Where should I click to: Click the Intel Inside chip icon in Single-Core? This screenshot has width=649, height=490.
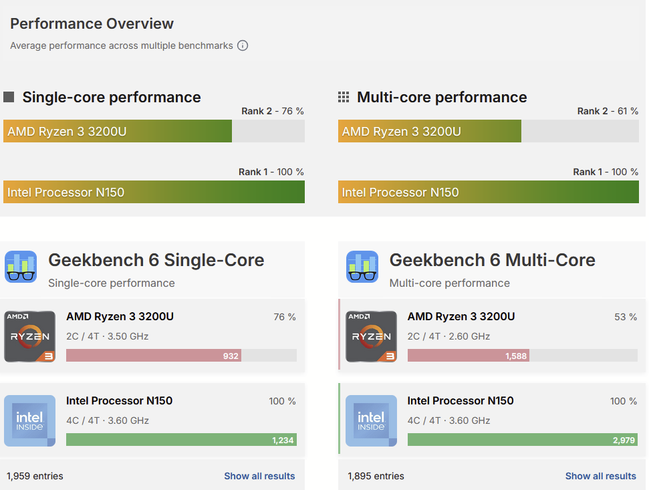tap(30, 420)
